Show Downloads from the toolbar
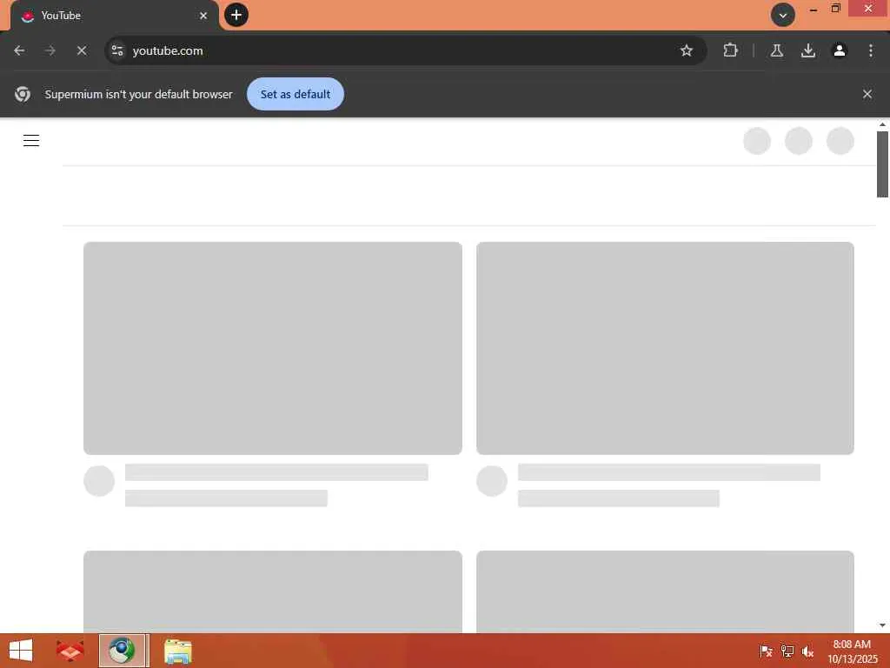The height and width of the screenshot is (668, 890). 807,50
